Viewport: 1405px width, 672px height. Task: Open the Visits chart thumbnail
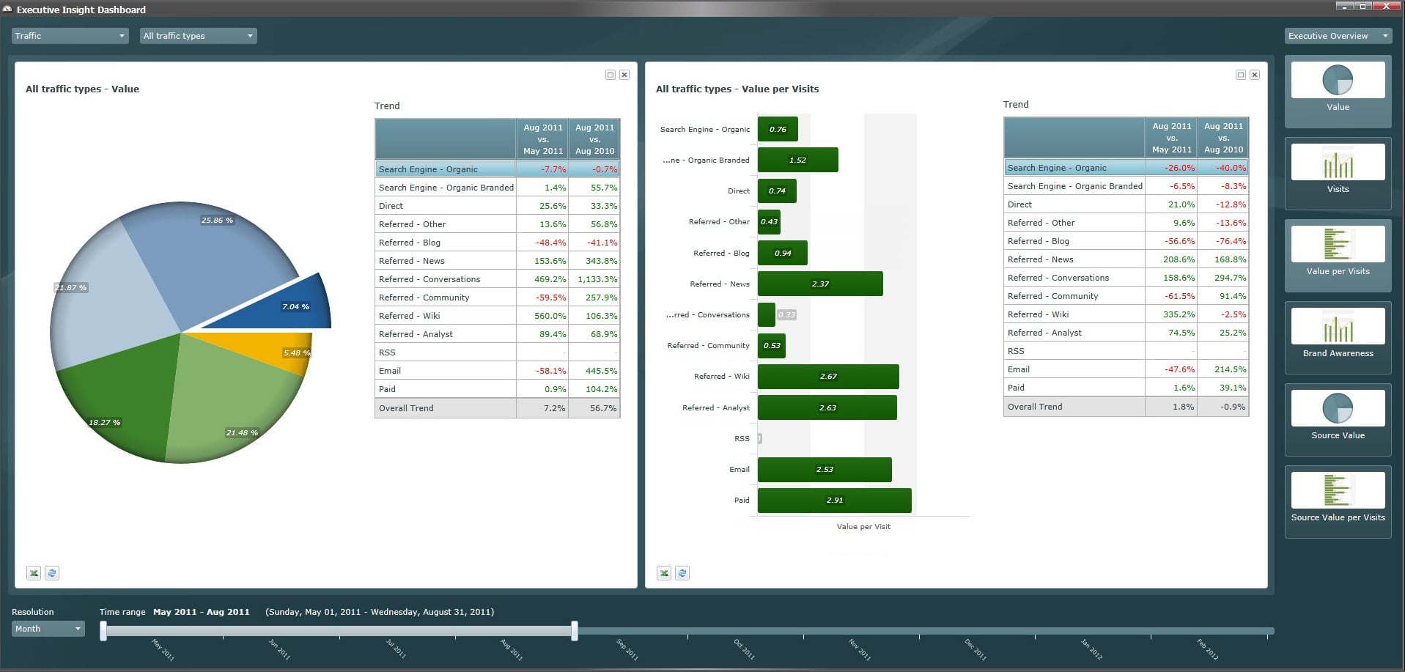pyautogui.click(x=1338, y=163)
